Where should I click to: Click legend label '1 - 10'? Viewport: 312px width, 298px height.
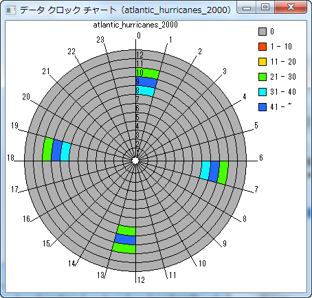[x=281, y=47]
